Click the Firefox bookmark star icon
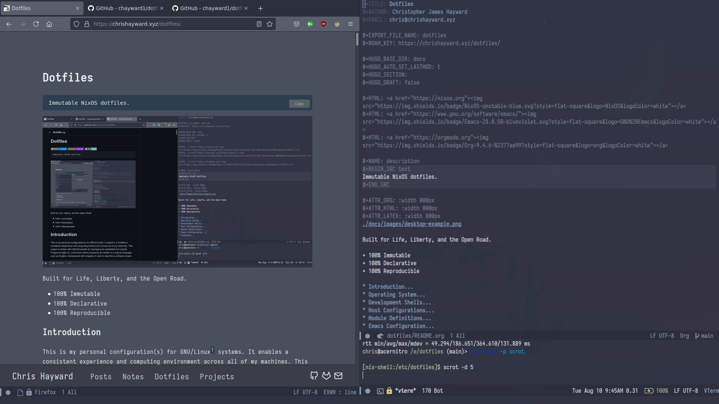Image resolution: width=719 pixels, height=404 pixels. coord(270,24)
